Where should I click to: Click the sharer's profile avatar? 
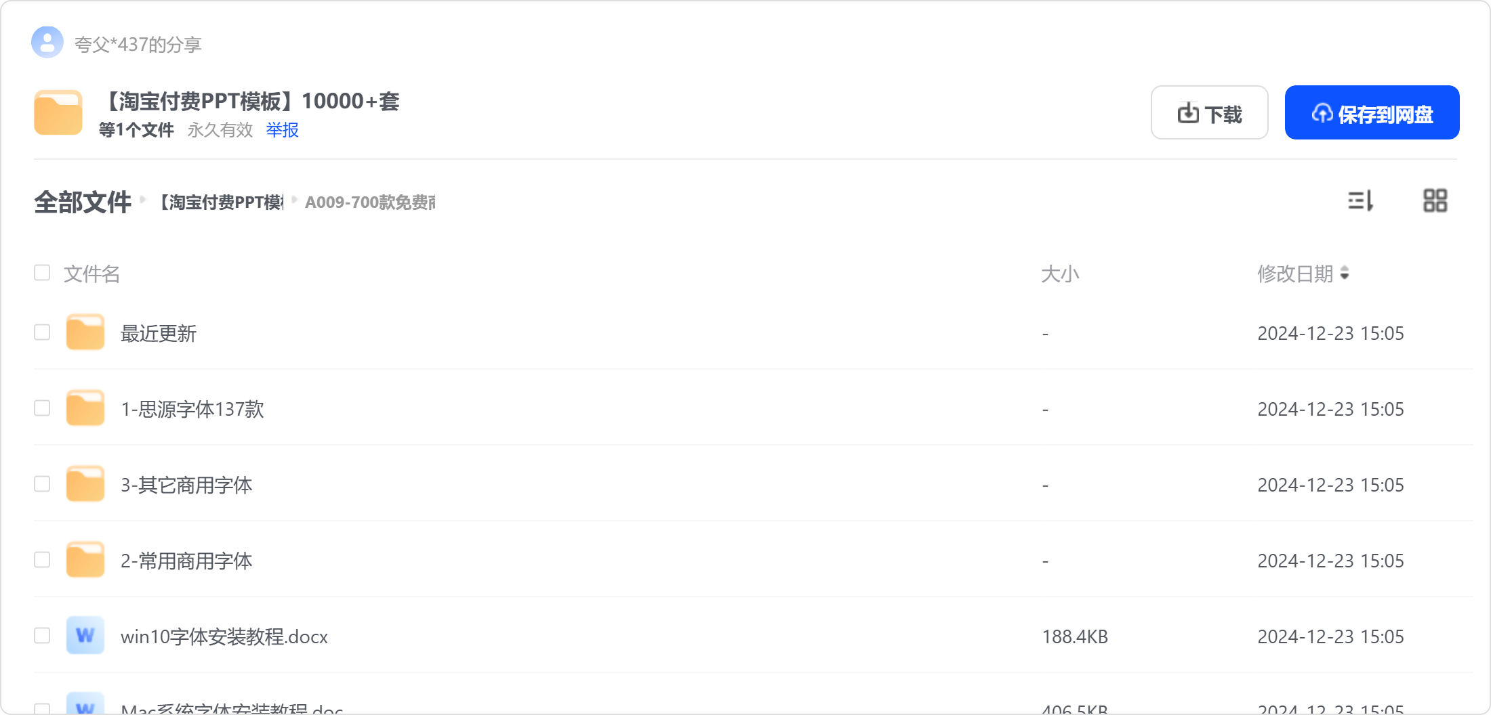click(x=47, y=43)
